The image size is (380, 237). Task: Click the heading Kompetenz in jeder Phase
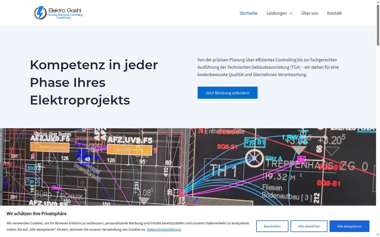[x=94, y=82]
